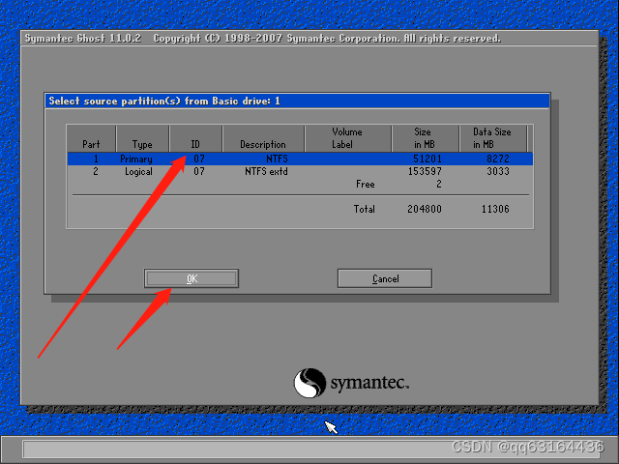Click the Volume Label column header
This screenshot has width=619, height=464.
(x=348, y=138)
